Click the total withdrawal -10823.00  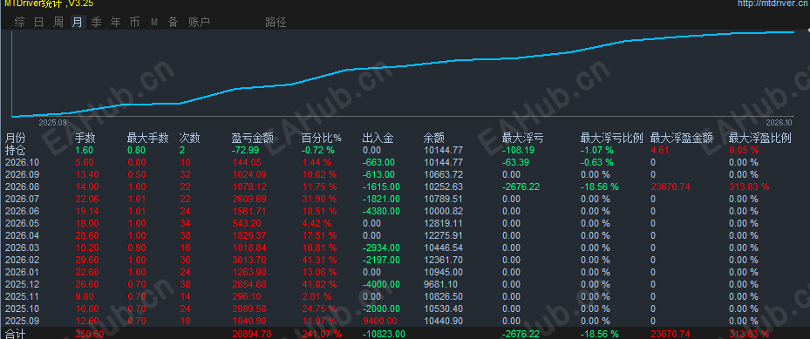click(384, 334)
